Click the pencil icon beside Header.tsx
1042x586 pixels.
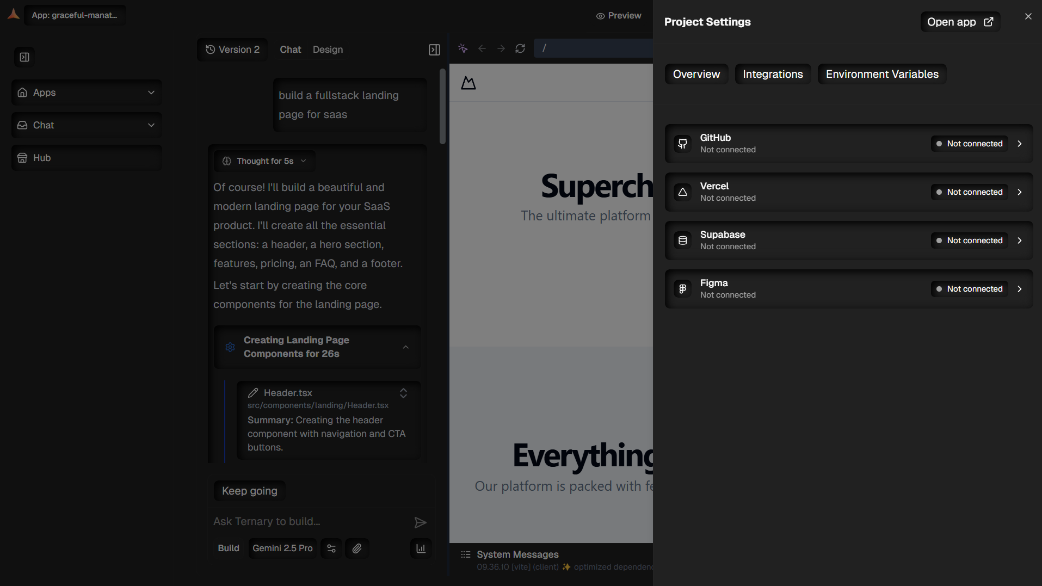253,393
